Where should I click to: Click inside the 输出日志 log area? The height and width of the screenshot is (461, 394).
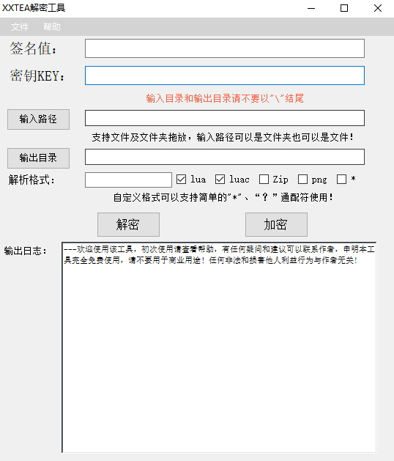(x=219, y=347)
